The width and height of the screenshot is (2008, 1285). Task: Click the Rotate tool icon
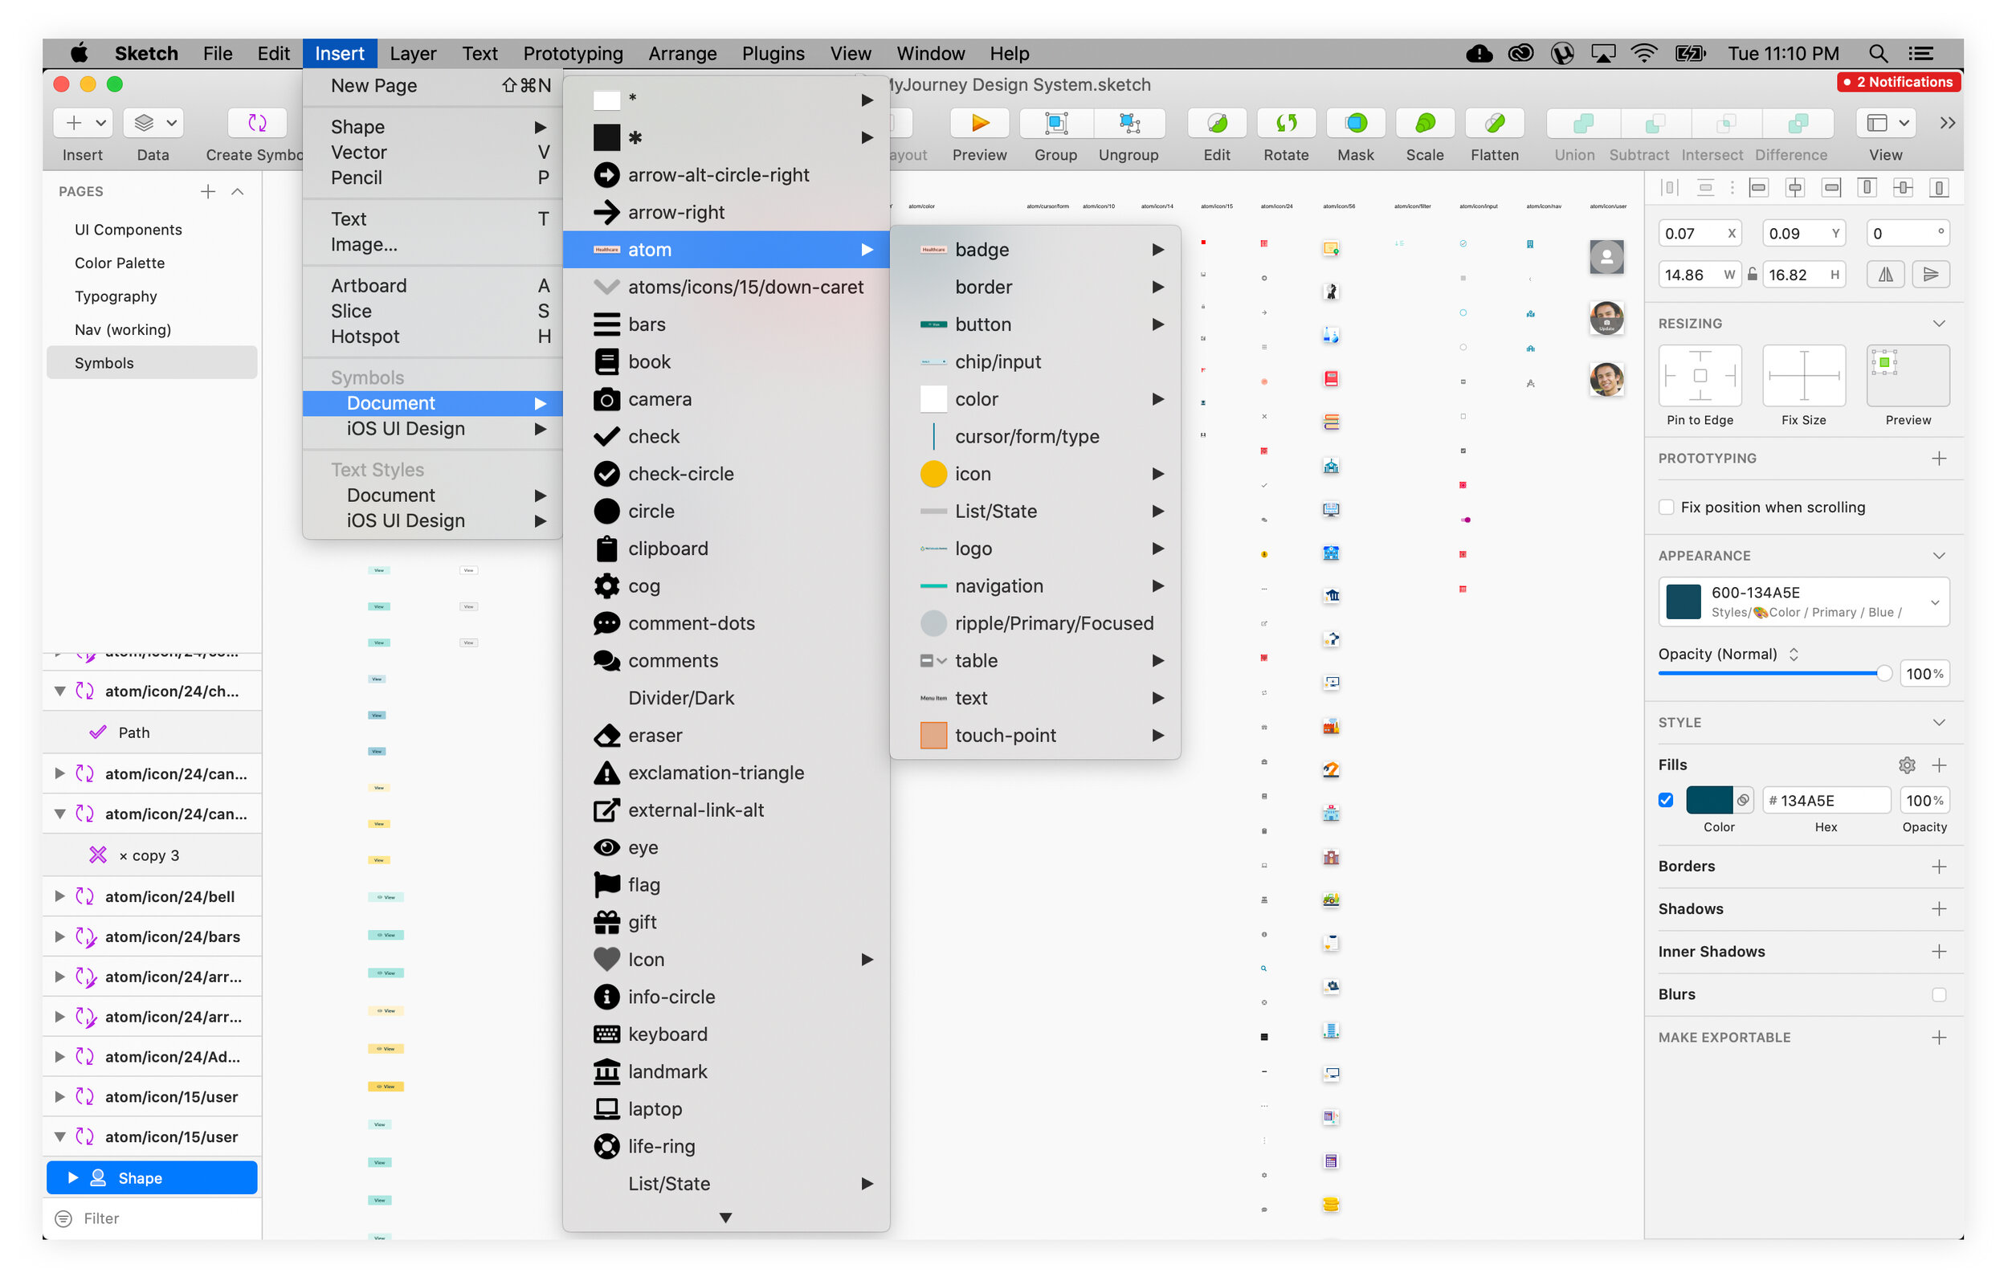click(1286, 124)
